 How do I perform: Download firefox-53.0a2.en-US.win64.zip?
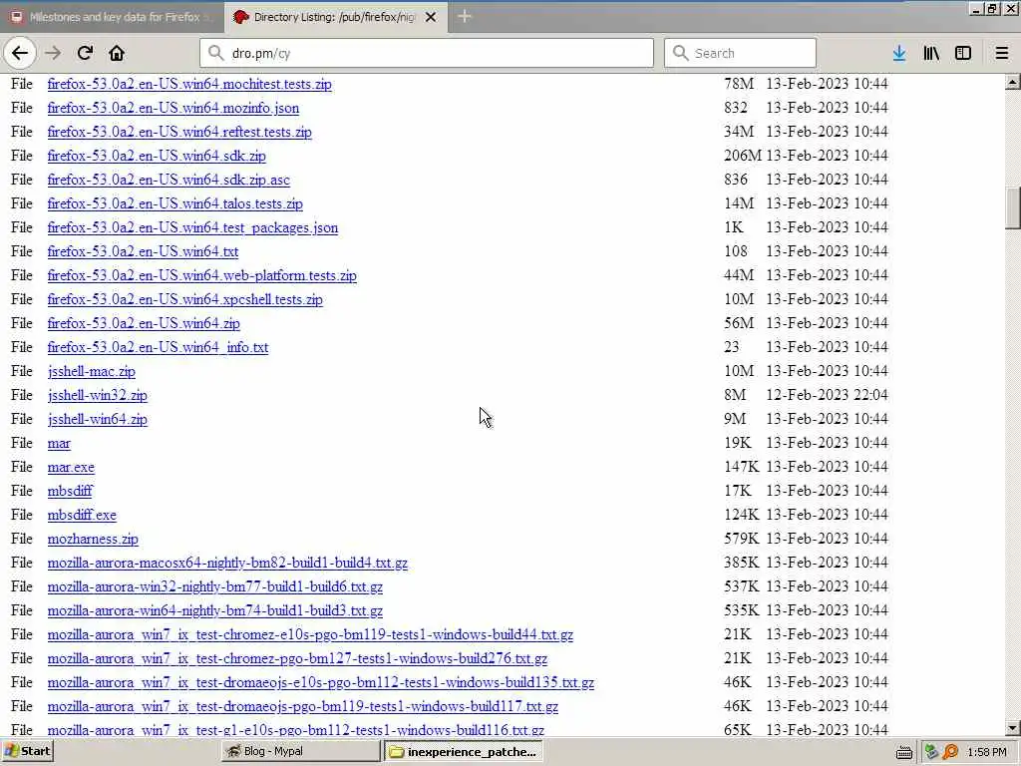[x=144, y=324]
